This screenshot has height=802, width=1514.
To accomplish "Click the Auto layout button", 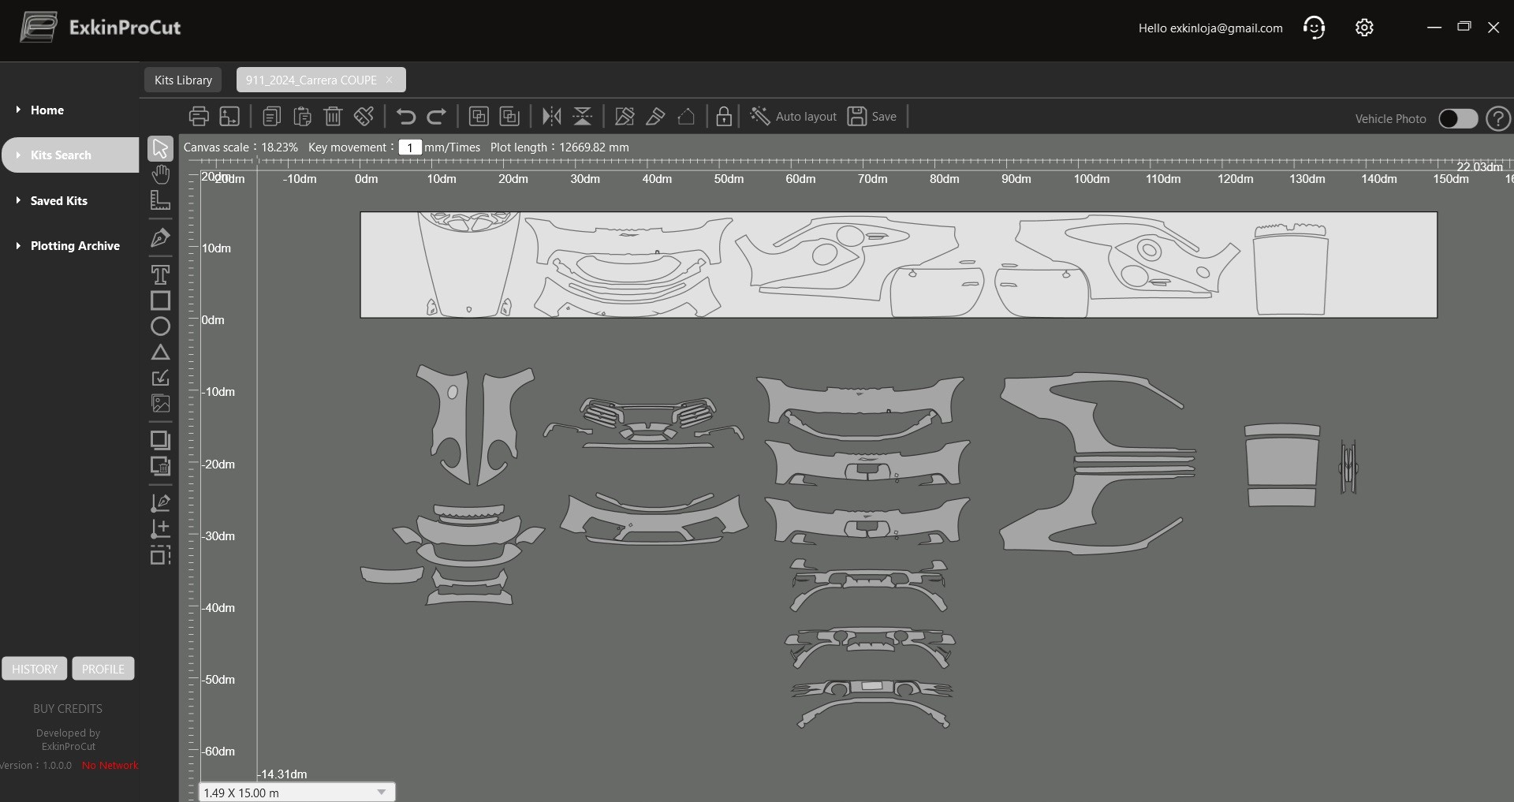I will 793,117.
